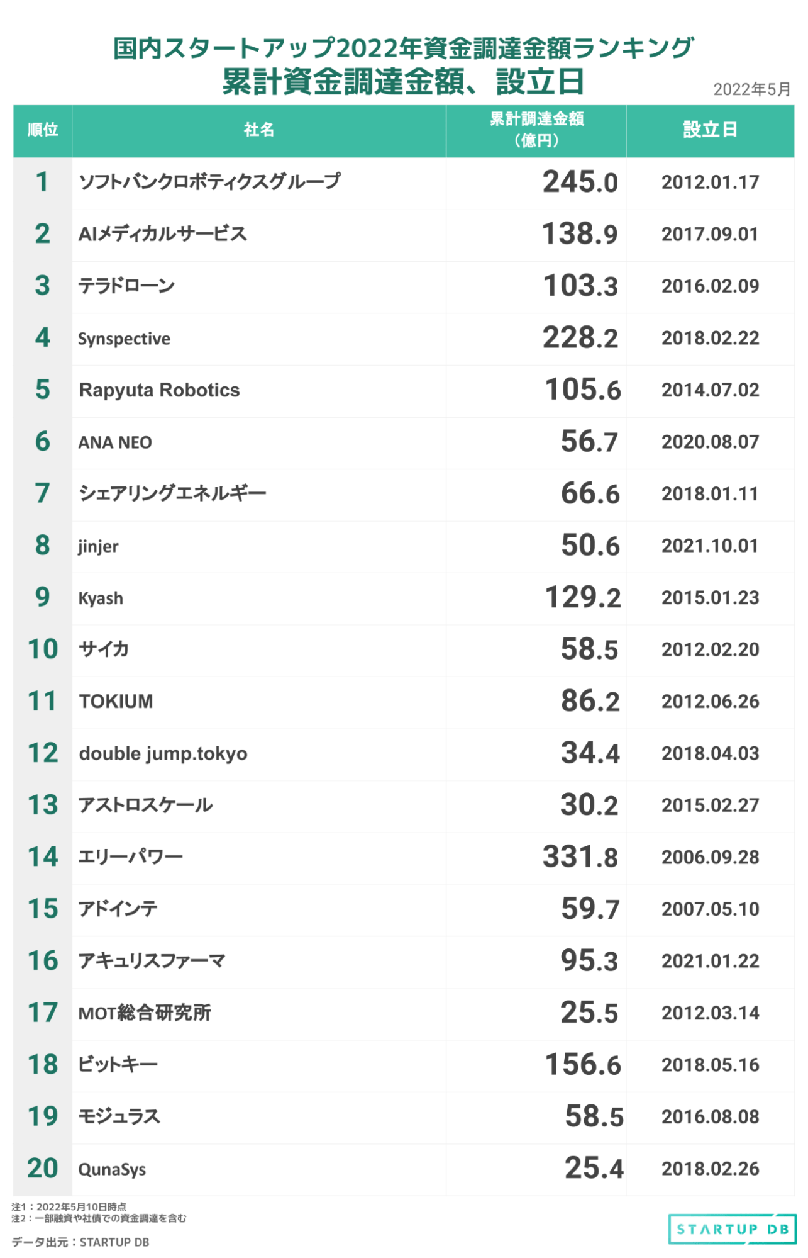Click the データ出元 STARTUP DB source text
The height and width of the screenshot is (1258, 808).
point(80,1242)
